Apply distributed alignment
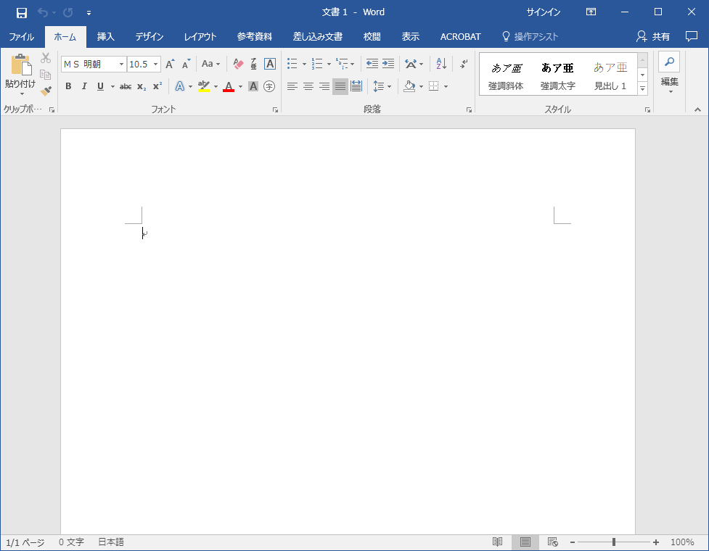Screen dimensions: 709x551 pyautogui.click(x=356, y=86)
